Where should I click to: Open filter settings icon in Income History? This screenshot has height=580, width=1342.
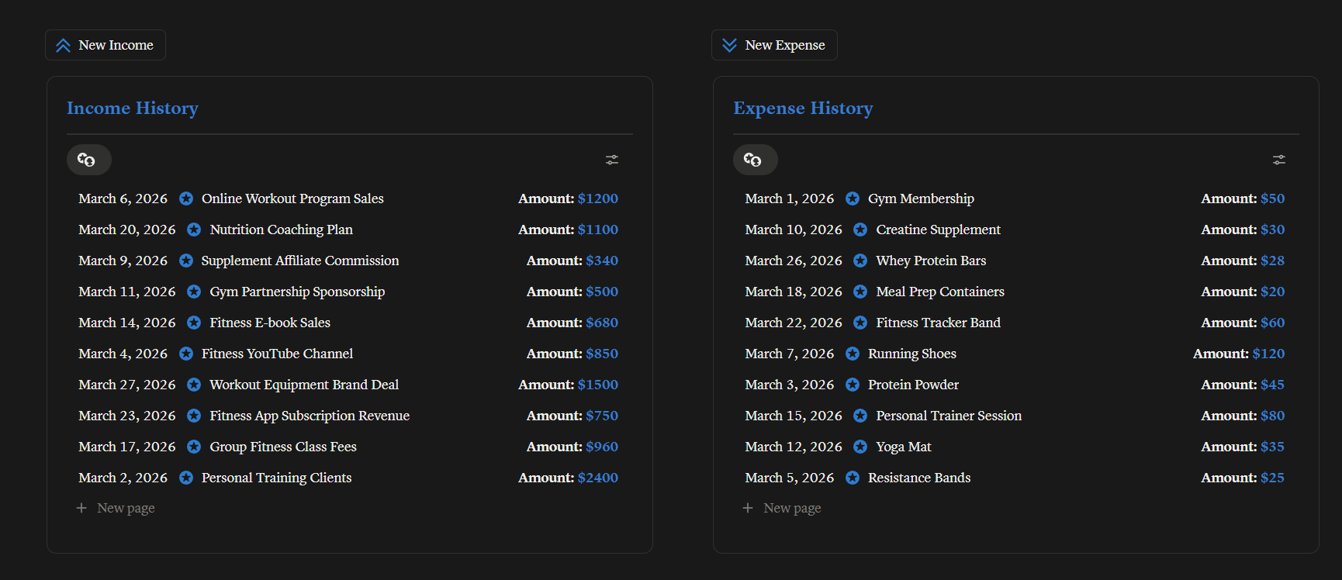point(612,160)
